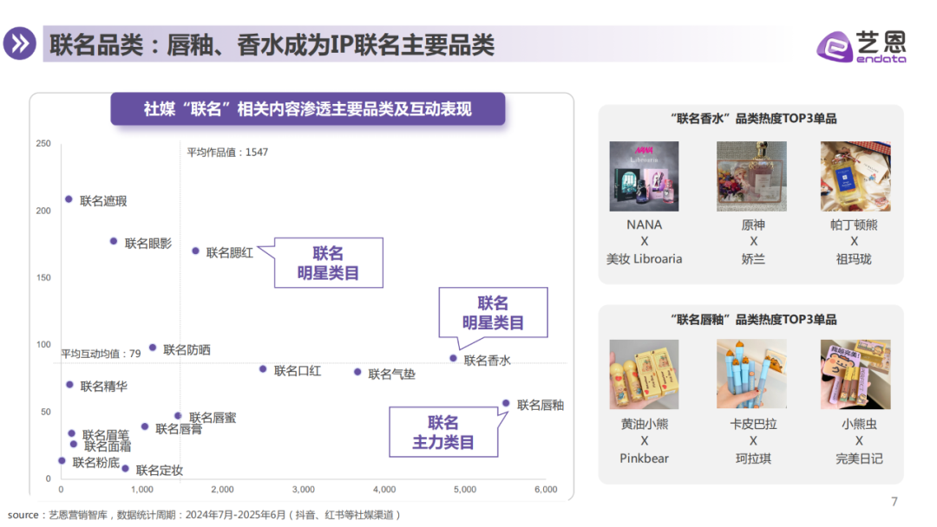Click the 联名气垫 data label
Image resolution: width=937 pixels, height=527 pixels.
point(392,374)
